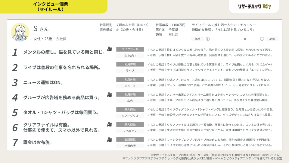Click the S-san avatar illustration
This screenshot has height=163, width=289.
coord(20,32)
